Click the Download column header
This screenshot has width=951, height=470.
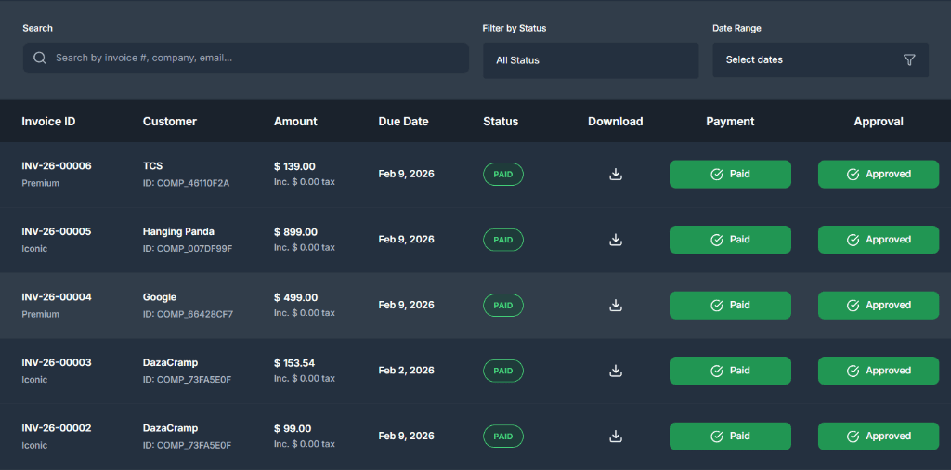point(615,122)
